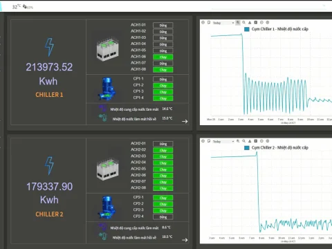This screenshot has height=249, width=332.
Task: Toggle ACH2-02 running status indicator
Action: pyautogui.click(x=163, y=150)
